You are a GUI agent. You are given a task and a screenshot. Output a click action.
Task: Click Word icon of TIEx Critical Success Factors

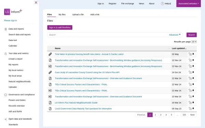50,90
